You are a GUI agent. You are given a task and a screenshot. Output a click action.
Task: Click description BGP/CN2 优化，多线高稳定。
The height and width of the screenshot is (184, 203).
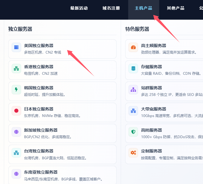(48, 137)
